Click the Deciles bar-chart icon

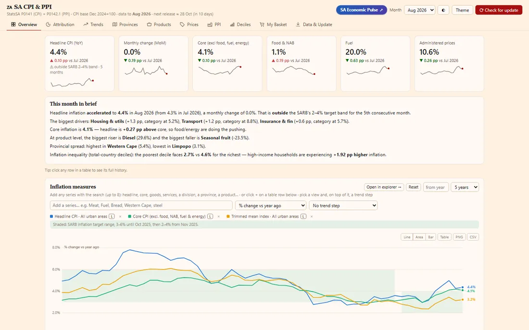[232, 24]
